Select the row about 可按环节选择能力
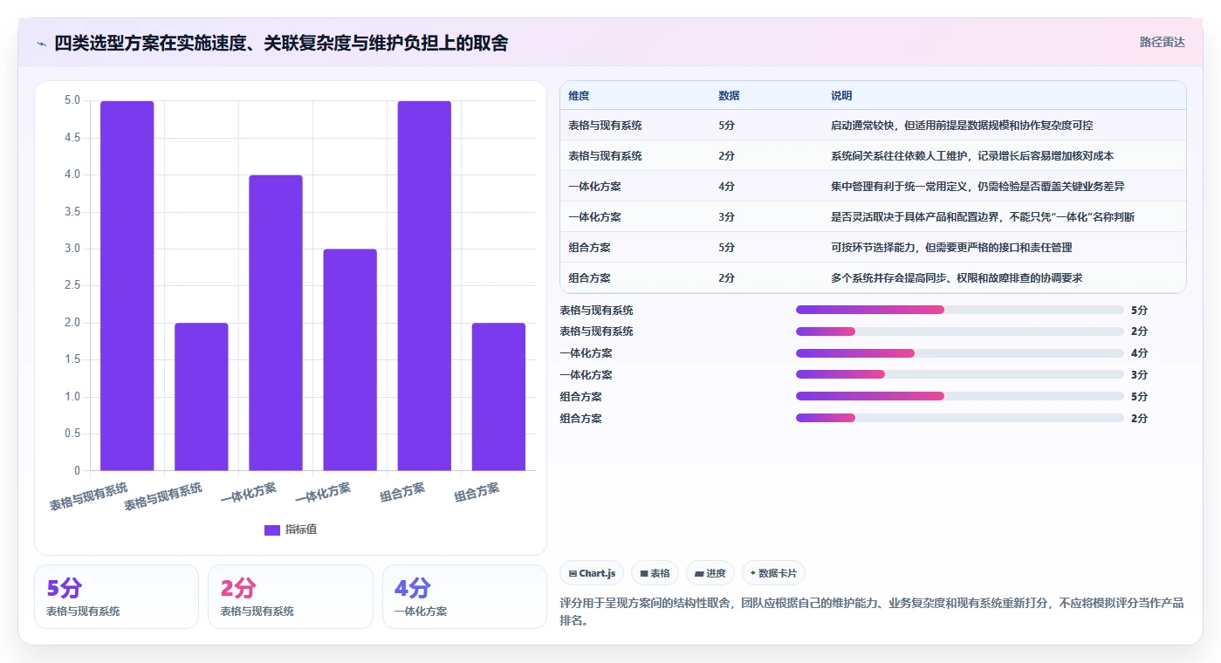This screenshot has height=663, width=1221. pyautogui.click(x=873, y=248)
